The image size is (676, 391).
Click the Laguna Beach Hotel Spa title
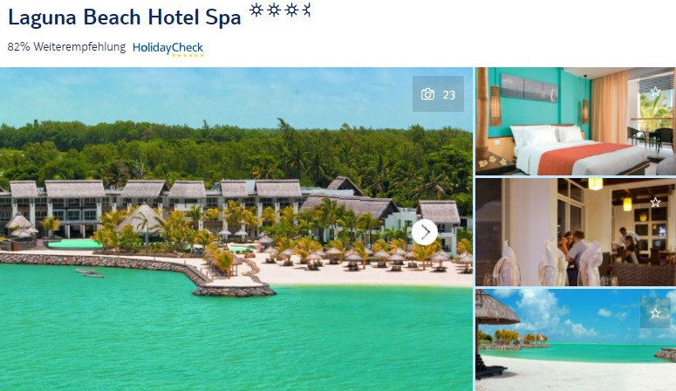(x=124, y=17)
